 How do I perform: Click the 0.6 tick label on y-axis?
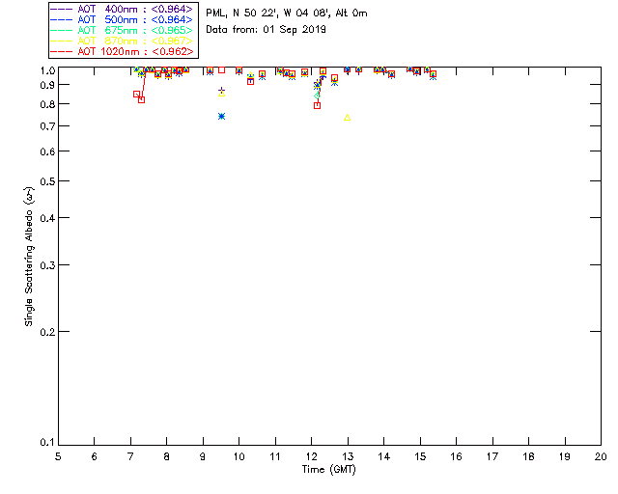tap(47, 151)
